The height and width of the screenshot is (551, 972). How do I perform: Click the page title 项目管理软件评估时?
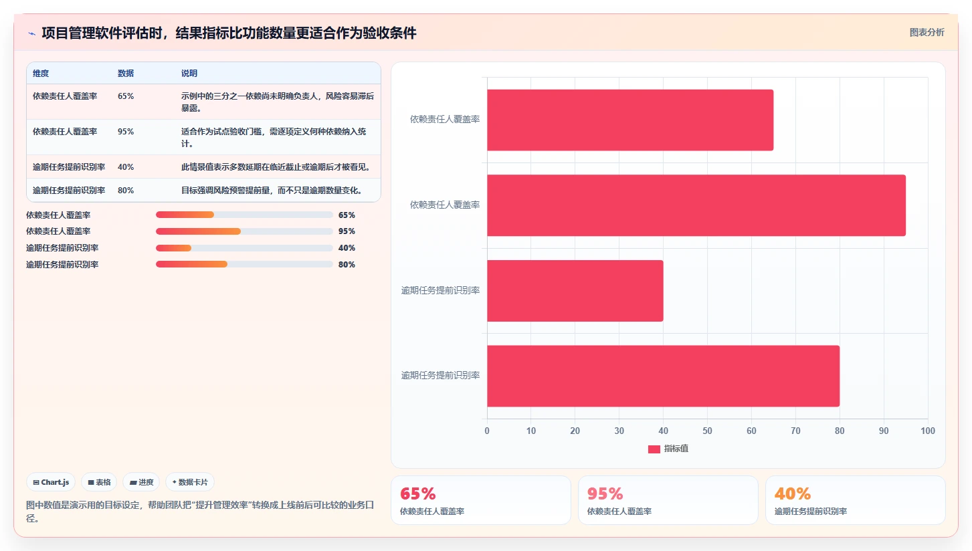tap(229, 33)
